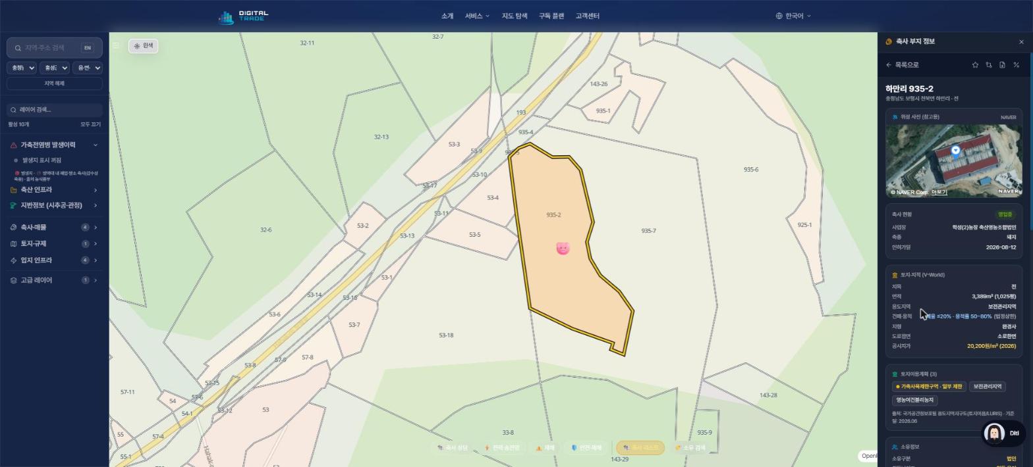Click the map sidebar collapse icon

point(116,45)
